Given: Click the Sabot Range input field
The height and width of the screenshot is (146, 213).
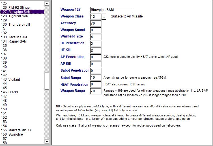Looking at the screenshot, I should (x=95, y=78).
